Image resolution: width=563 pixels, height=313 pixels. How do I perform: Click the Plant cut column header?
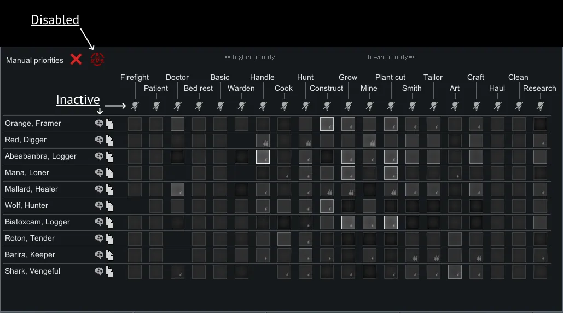(390, 77)
